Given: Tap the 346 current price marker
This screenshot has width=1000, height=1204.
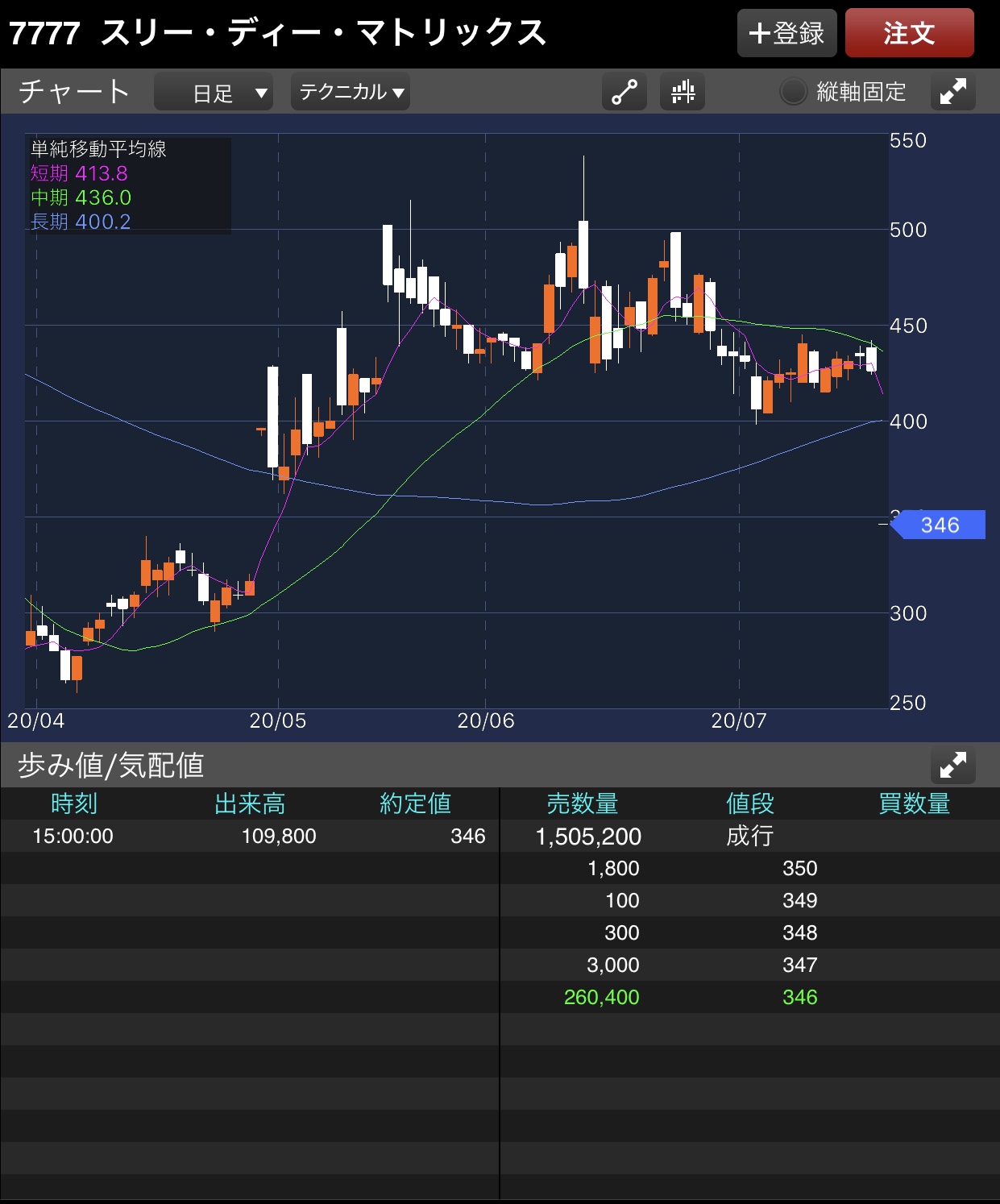Looking at the screenshot, I should click(x=940, y=525).
